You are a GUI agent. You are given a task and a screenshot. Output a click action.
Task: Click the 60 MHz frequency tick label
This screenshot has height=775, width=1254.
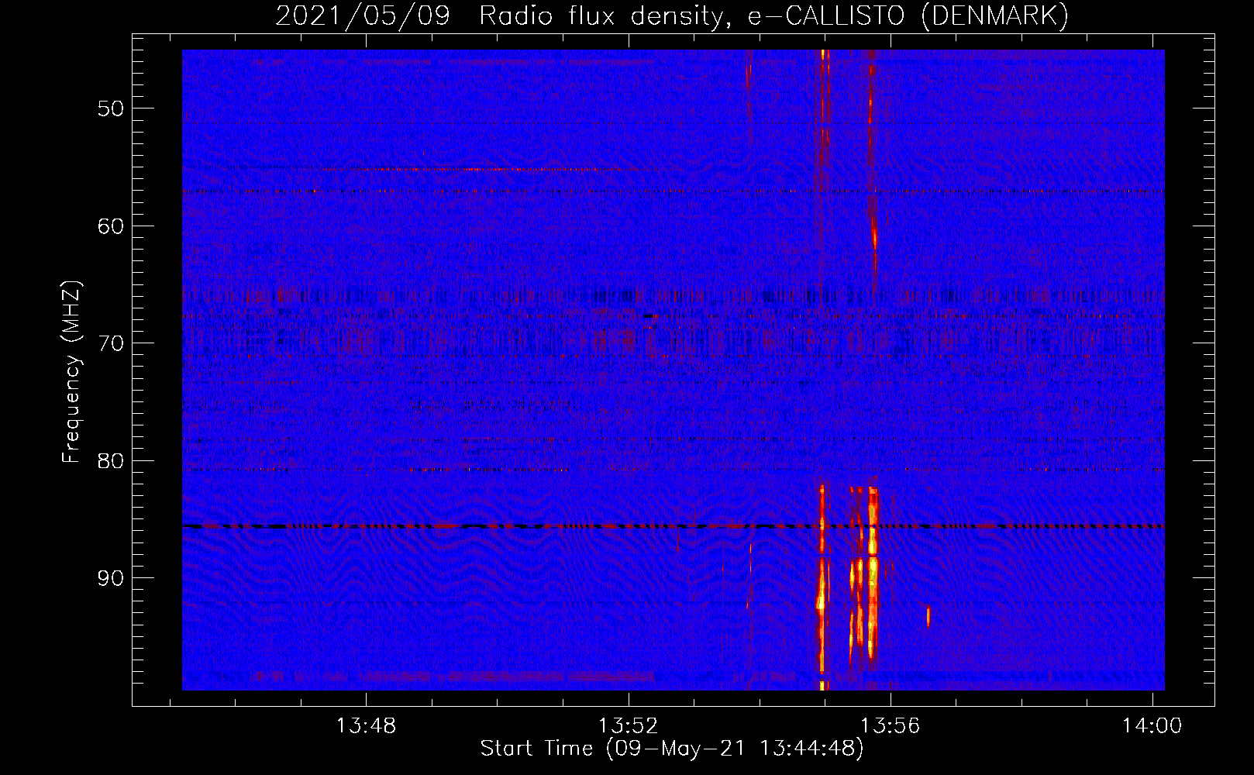point(110,226)
